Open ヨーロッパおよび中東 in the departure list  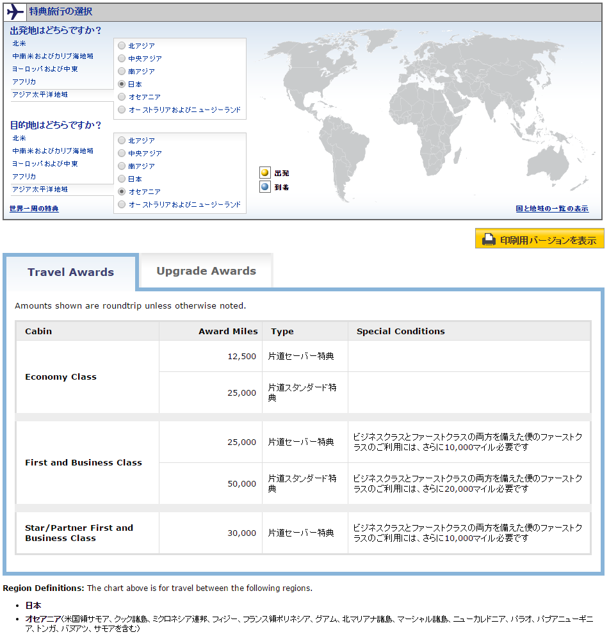(45, 69)
